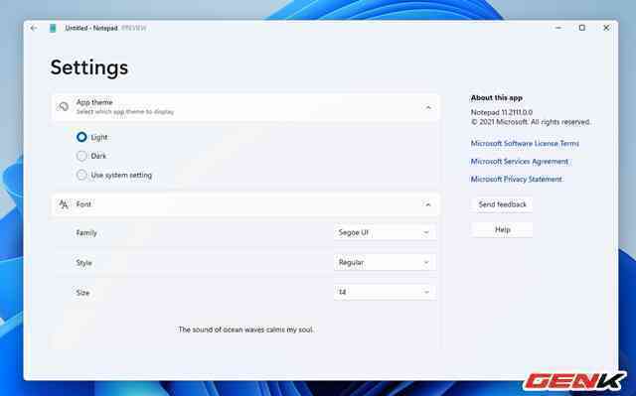Click the Settings page heading

tap(89, 67)
